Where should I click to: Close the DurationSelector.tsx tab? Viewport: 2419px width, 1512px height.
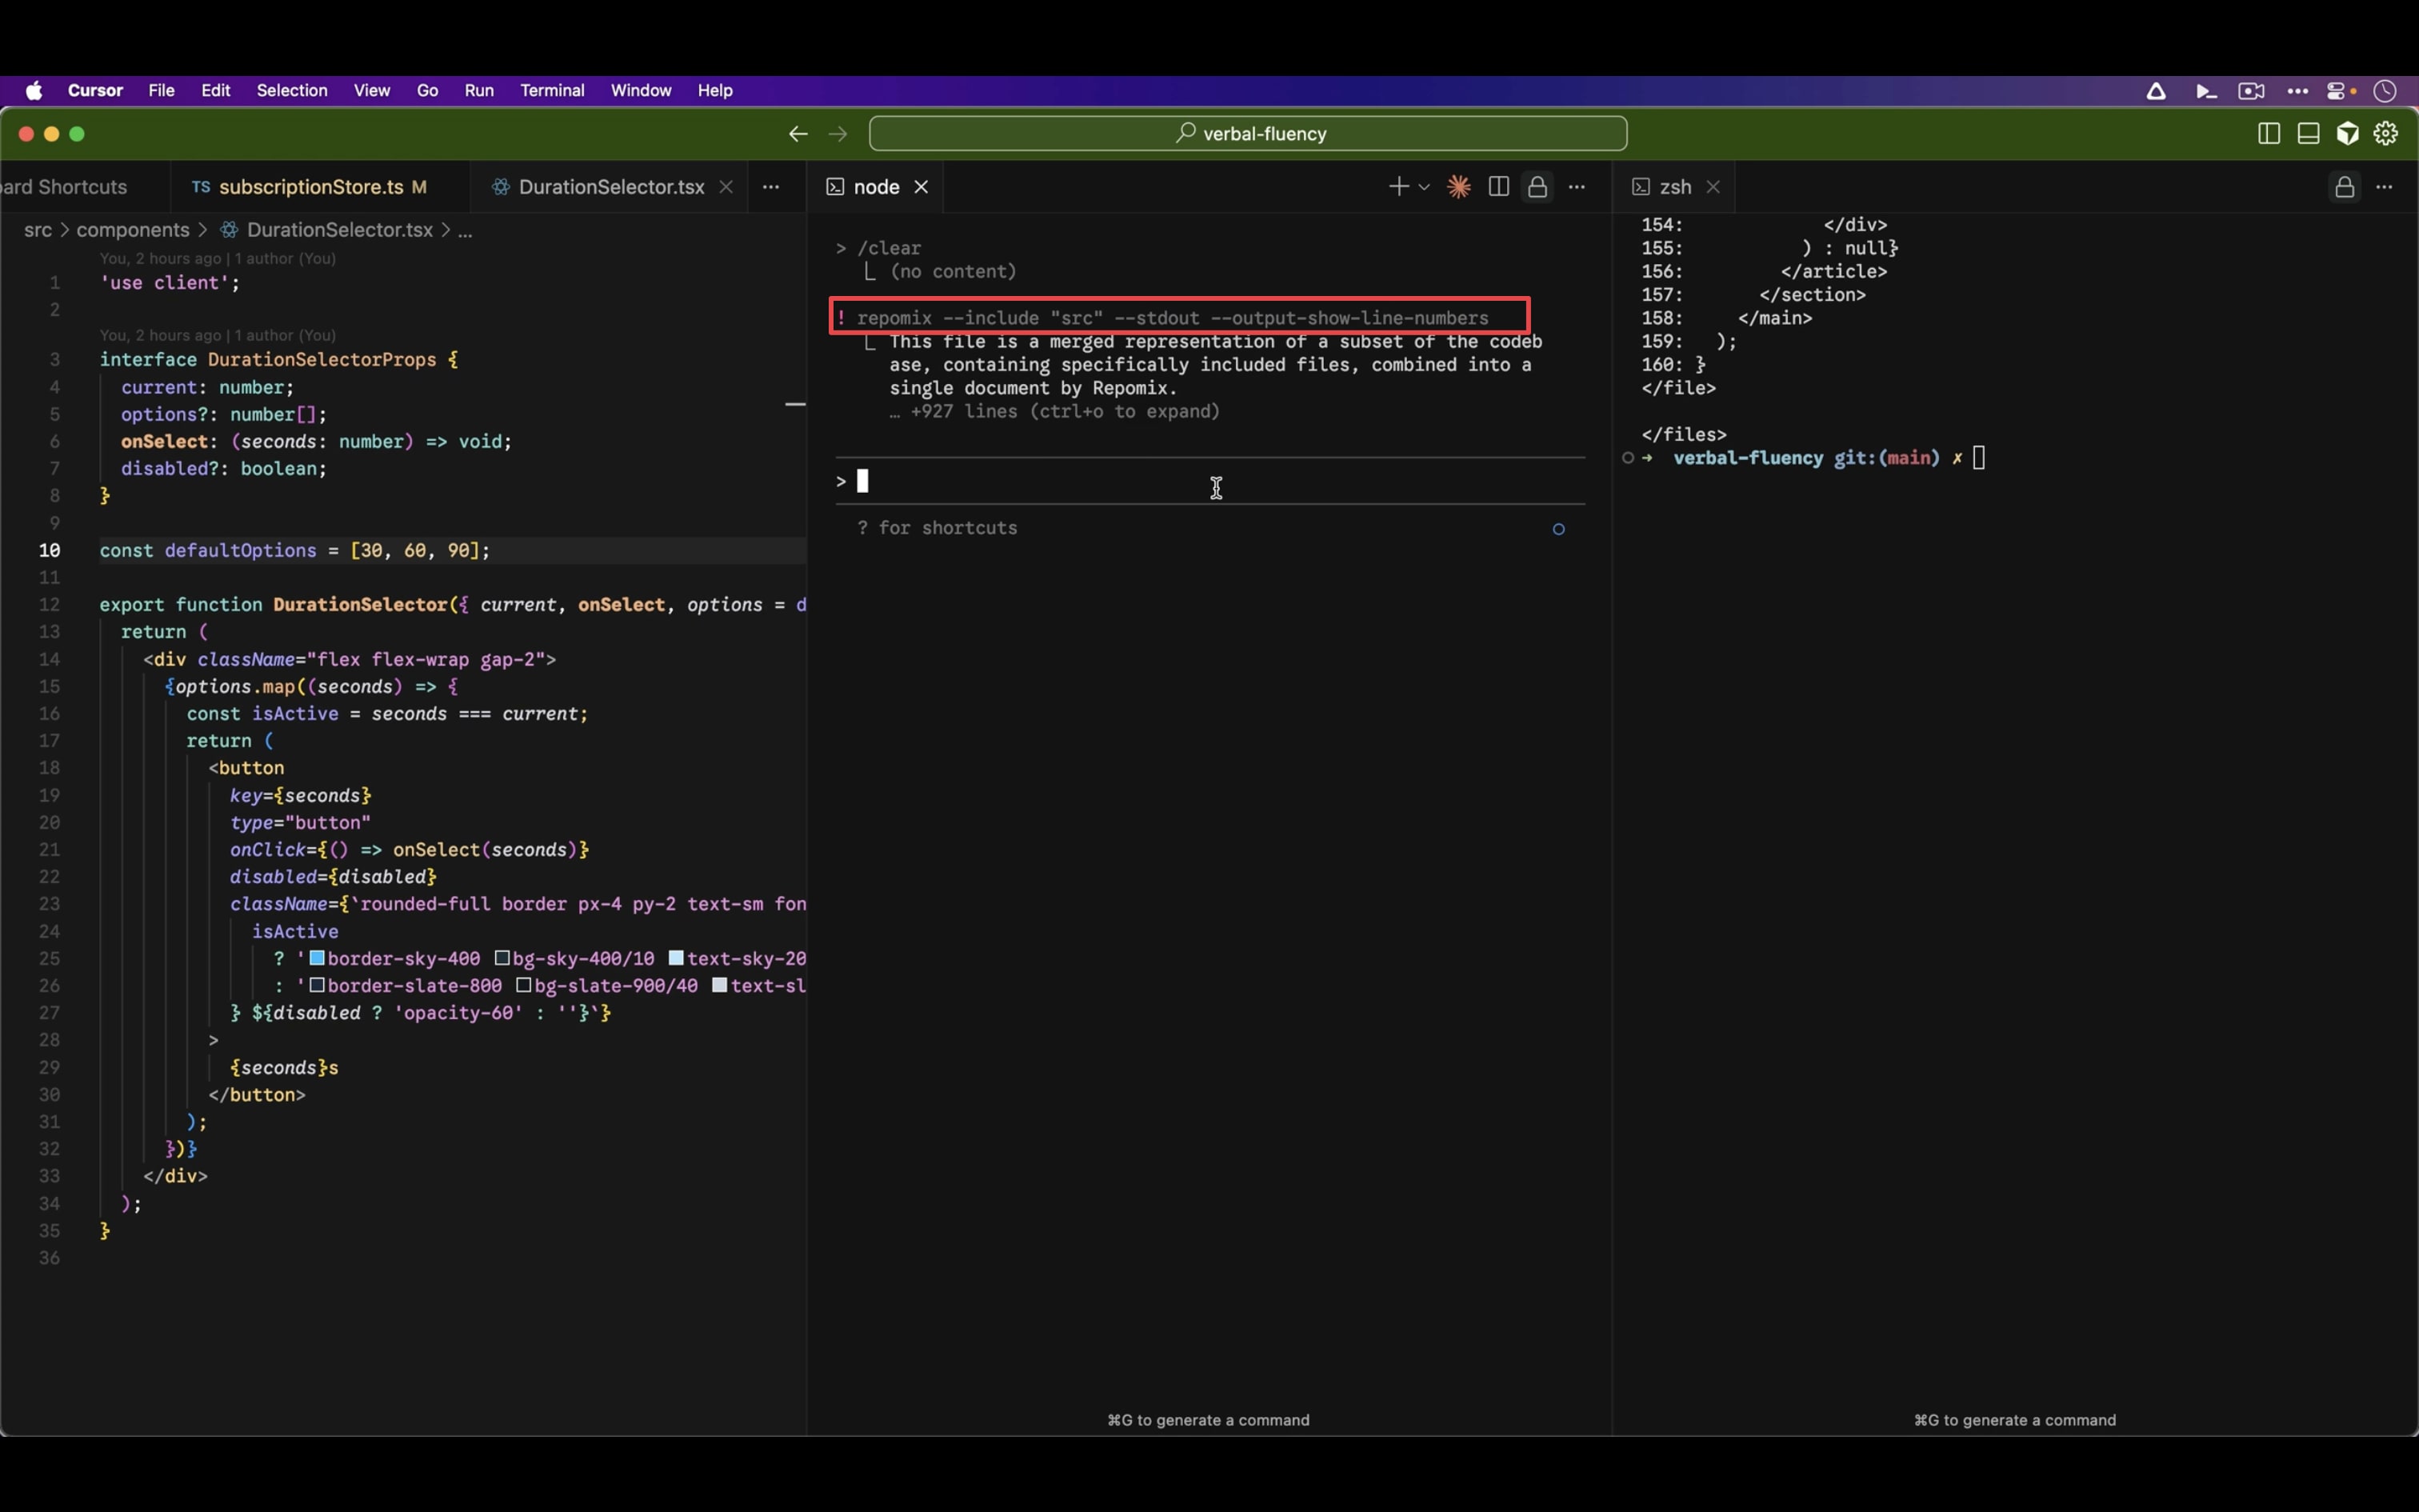click(726, 187)
